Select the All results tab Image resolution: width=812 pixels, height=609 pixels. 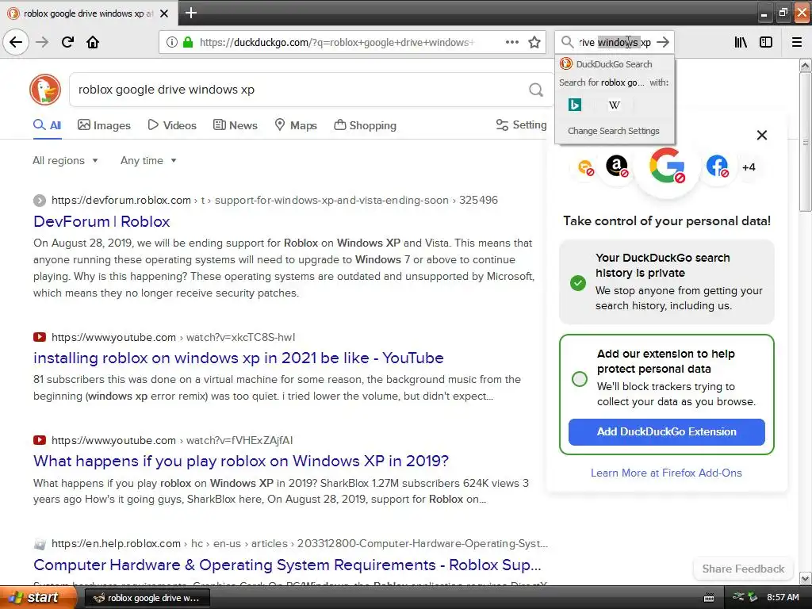47,124
